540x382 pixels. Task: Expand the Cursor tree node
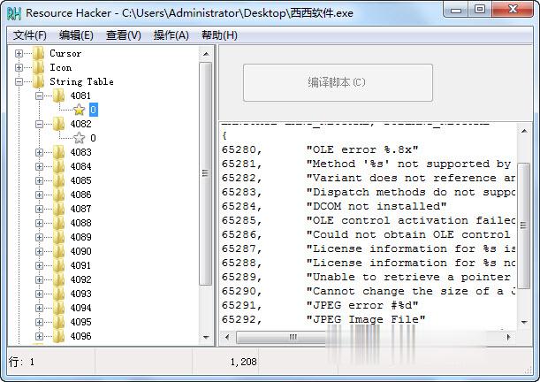(19, 53)
